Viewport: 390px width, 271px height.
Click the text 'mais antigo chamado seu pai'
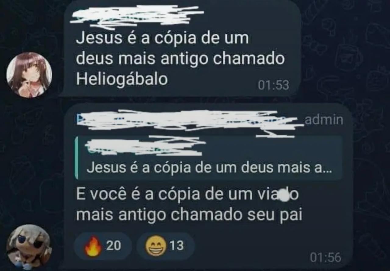189,215
